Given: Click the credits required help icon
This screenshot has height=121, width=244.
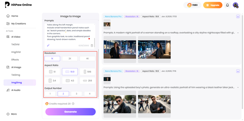Looking at the screenshot, I should click(73, 104).
